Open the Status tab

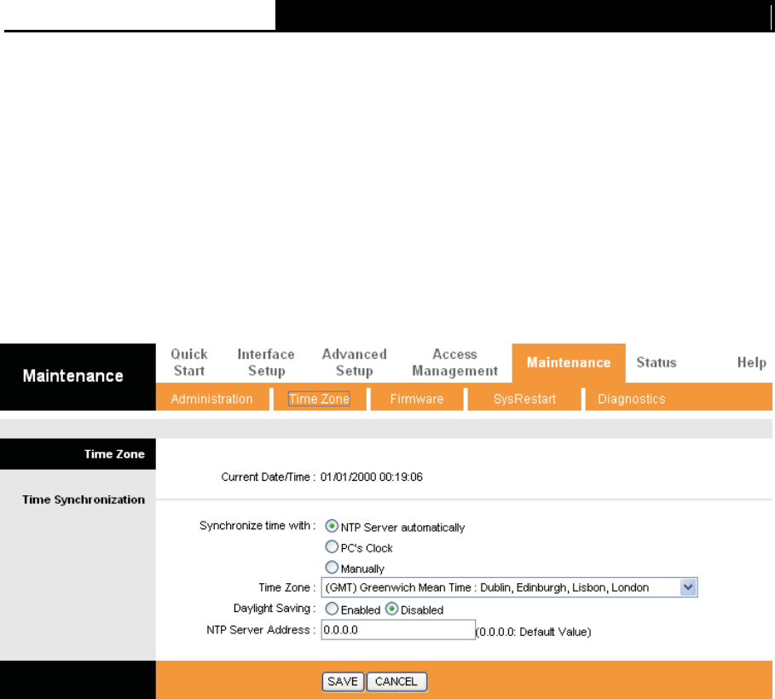(656, 362)
